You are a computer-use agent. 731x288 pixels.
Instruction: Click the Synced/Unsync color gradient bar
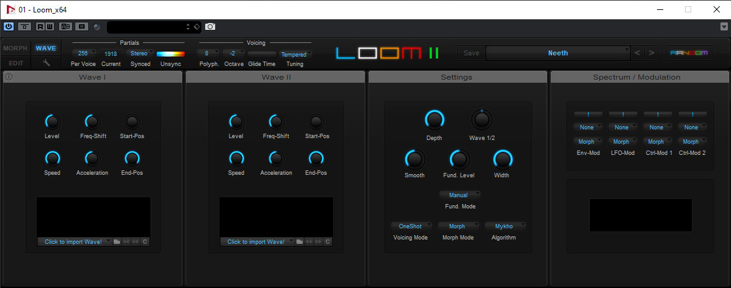170,54
